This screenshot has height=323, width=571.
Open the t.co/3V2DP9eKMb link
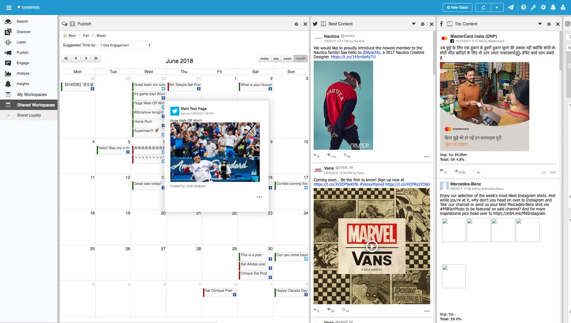click(336, 184)
